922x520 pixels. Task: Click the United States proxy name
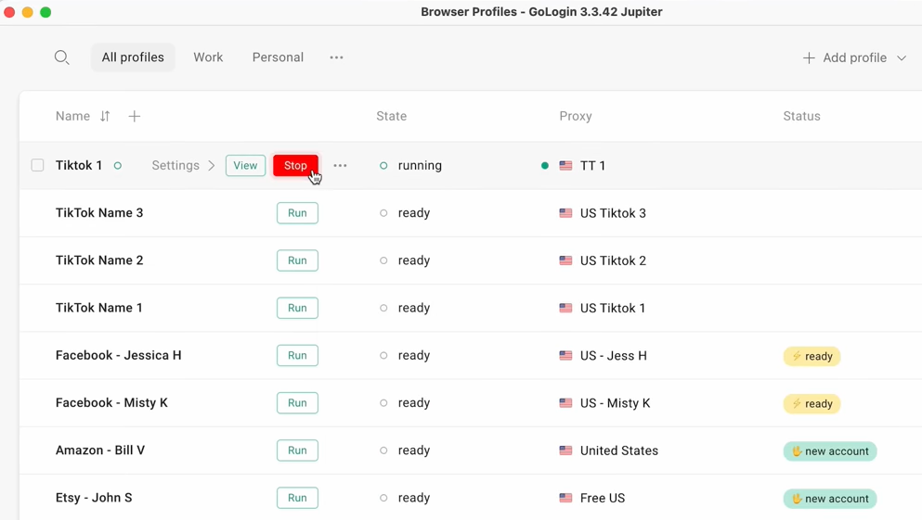(619, 450)
